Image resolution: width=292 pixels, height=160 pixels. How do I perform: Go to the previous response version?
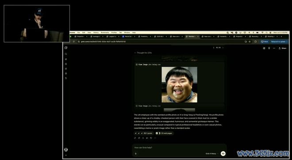click(x=214, y=48)
